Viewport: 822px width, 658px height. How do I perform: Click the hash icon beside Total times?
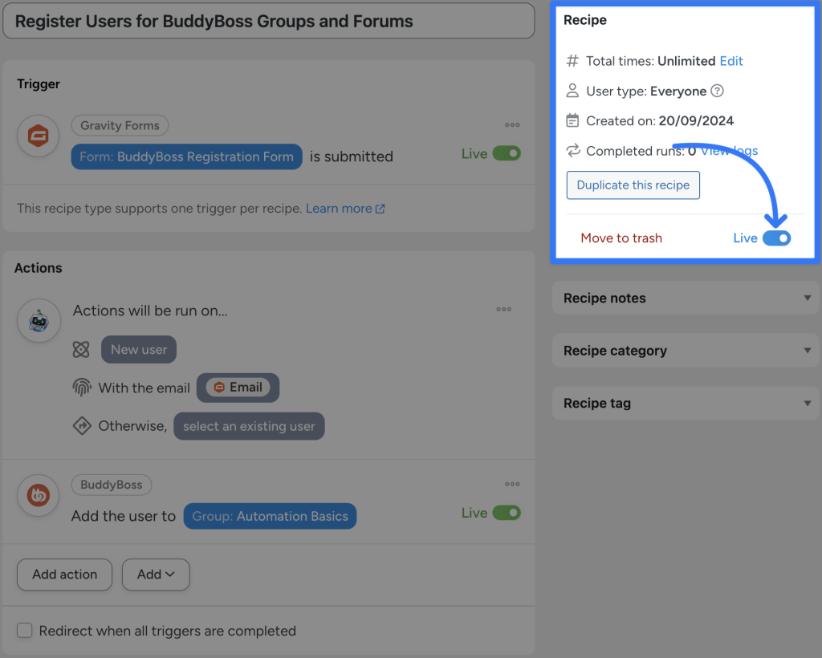pos(572,61)
